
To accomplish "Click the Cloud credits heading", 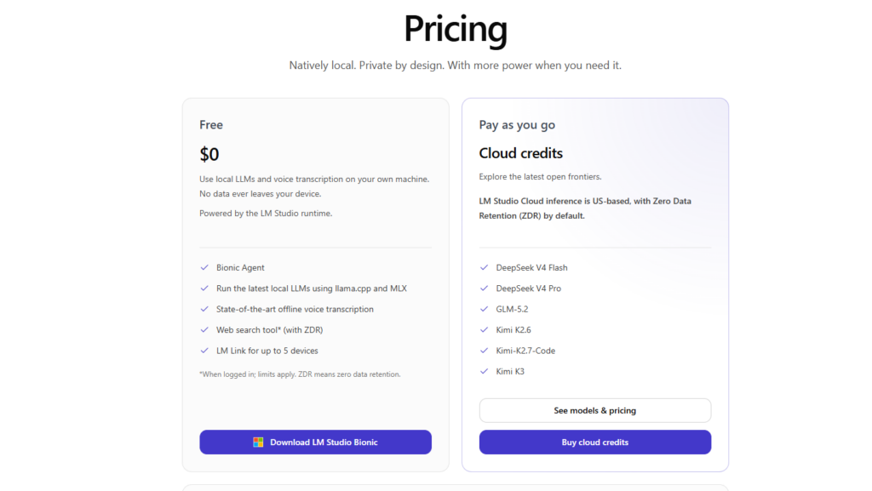I will [x=520, y=153].
